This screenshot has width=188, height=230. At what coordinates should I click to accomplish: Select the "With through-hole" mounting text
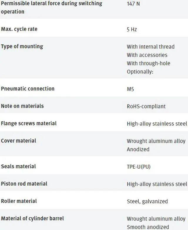148,63
